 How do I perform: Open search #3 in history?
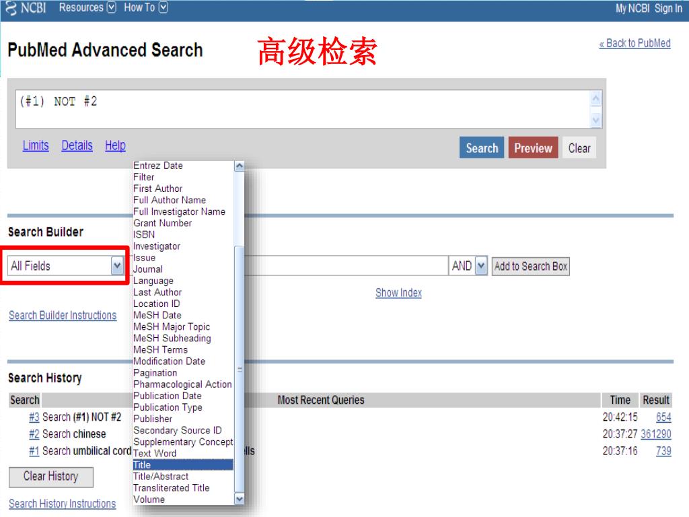[34, 417]
